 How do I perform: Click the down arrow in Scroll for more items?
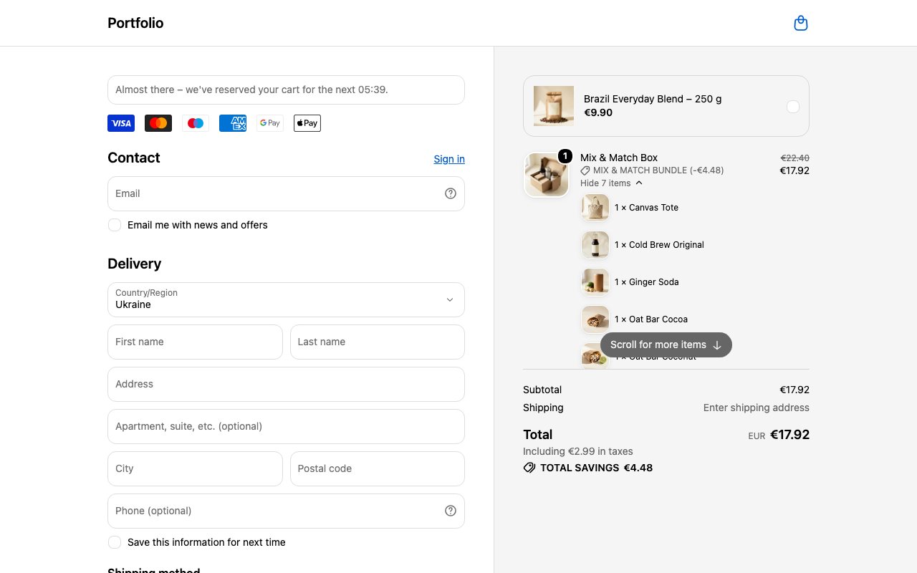tap(717, 345)
